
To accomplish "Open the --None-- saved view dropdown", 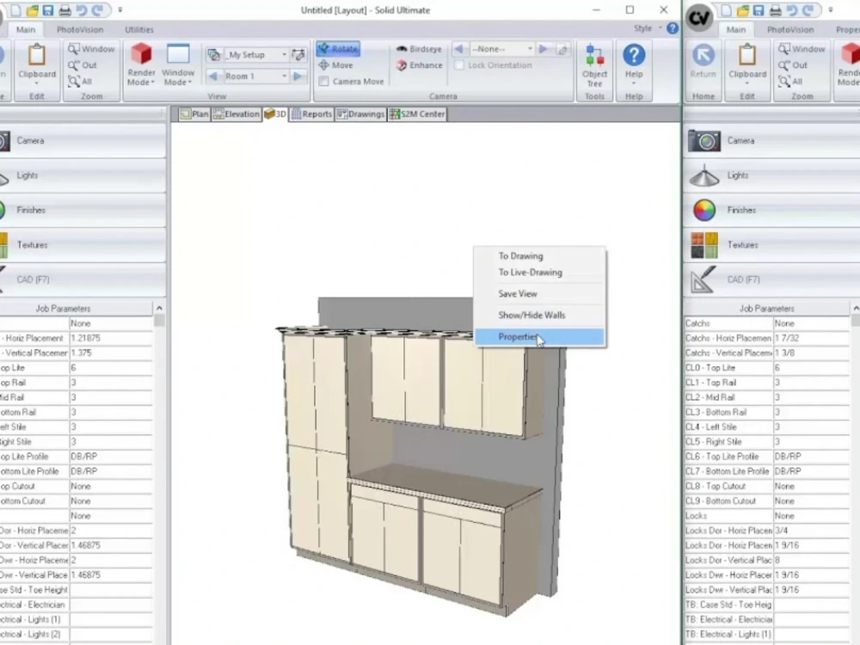I will [530, 49].
